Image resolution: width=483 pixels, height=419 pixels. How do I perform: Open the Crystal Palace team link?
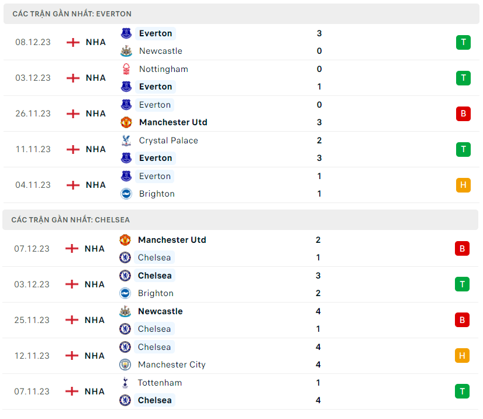click(x=168, y=140)
